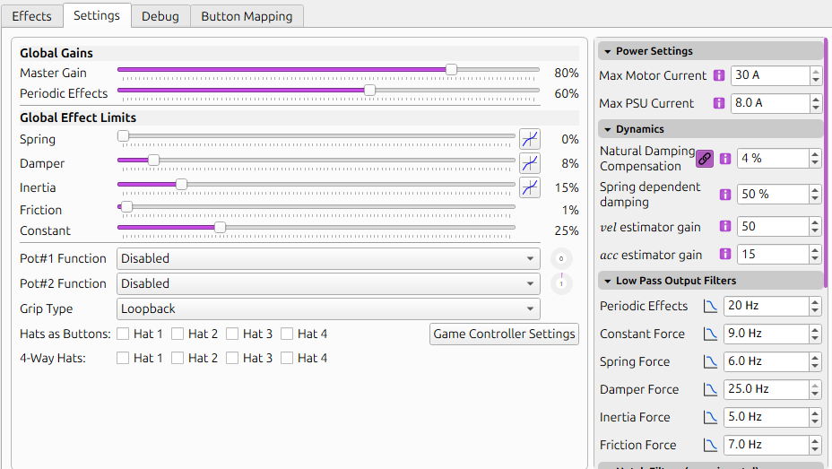Enable Hat 1 in Hats as Buttons
This screenshot has height=469, width=832.
[x=124, y=334]
